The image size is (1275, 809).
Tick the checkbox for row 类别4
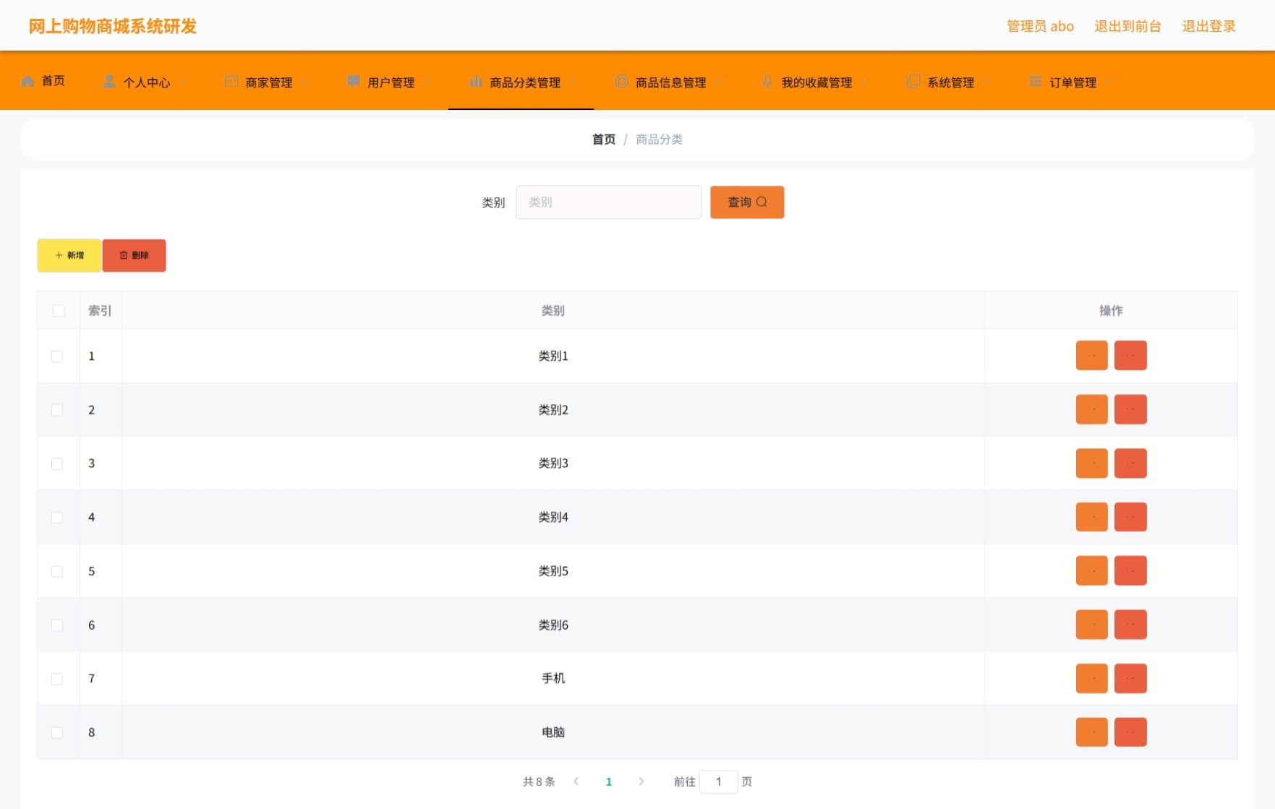point(57,518)
